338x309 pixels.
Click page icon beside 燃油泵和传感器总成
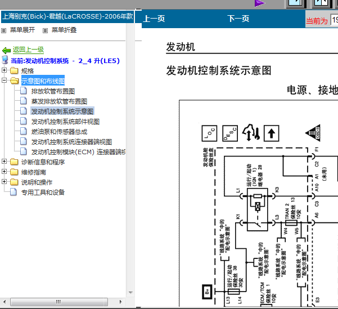pos(24,131)
